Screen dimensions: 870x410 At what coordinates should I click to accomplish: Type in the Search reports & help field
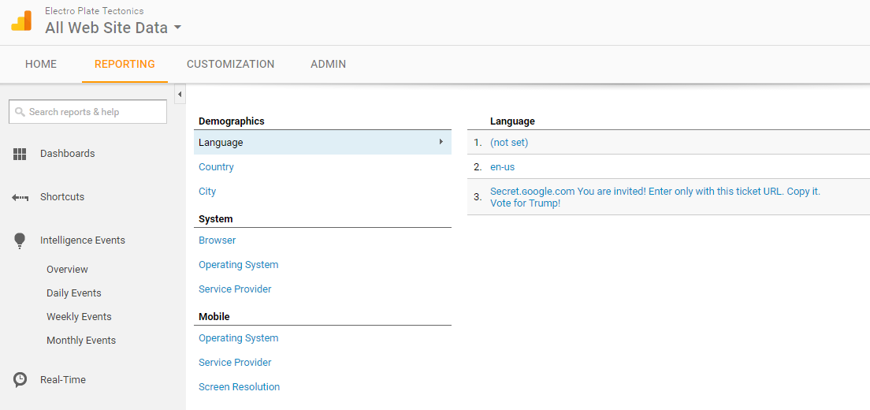(95, 112)
